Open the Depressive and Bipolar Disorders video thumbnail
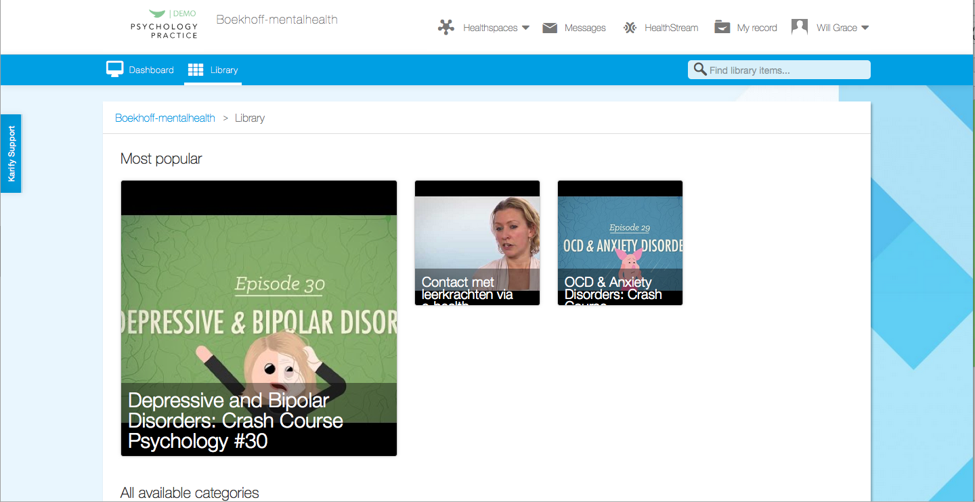975x502 pixels. point(259,318)
